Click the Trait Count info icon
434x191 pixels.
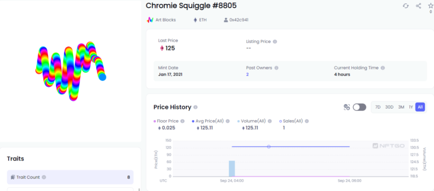coord(44,177)
